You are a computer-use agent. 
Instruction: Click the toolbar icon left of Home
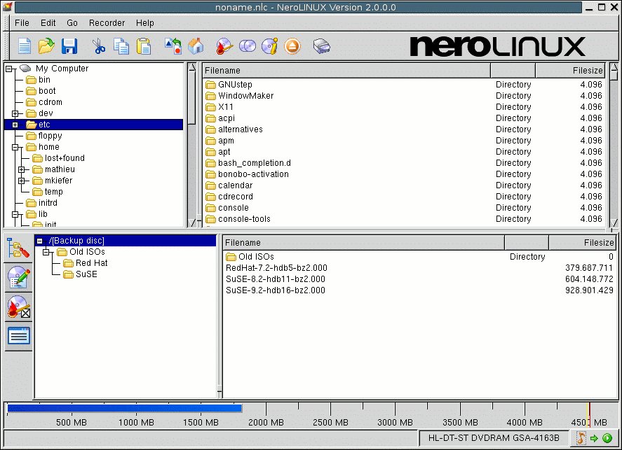[173, 46]
